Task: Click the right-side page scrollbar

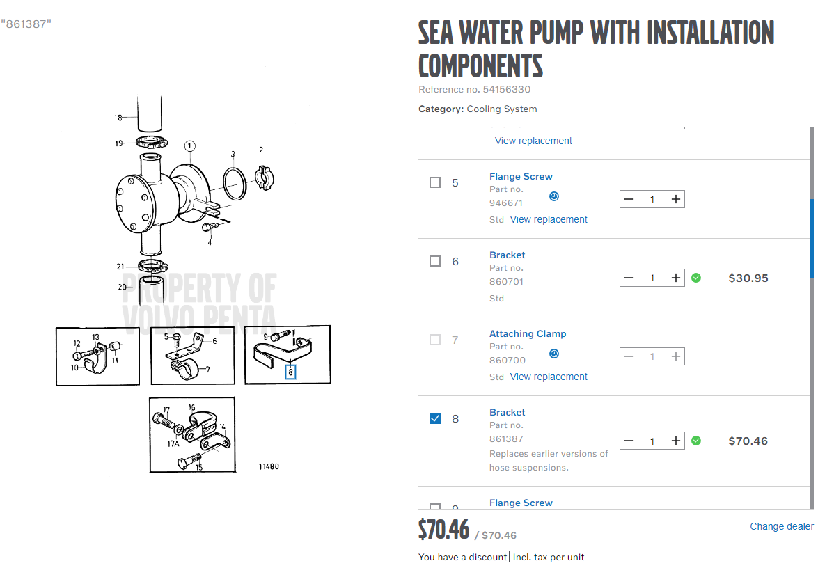Action: [811, 223]
